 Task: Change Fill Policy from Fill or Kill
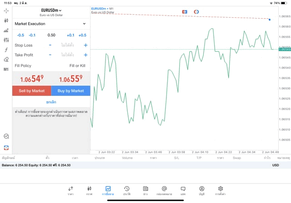77,66
